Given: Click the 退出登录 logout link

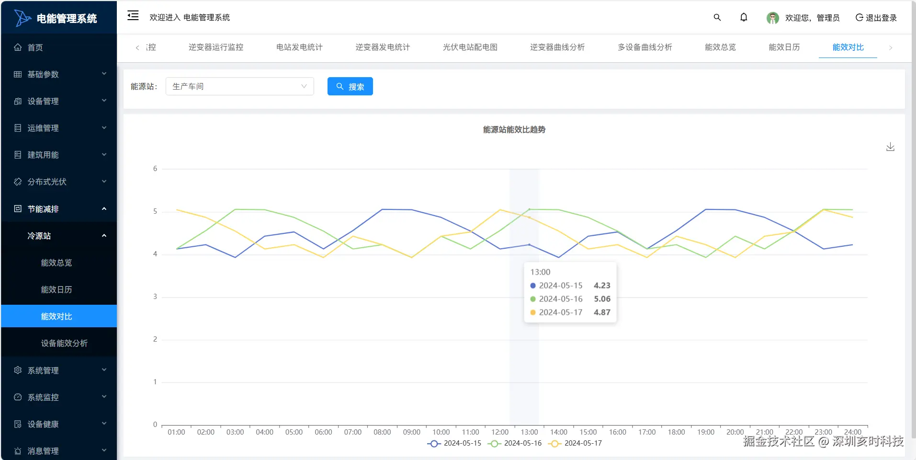Looking at the screenshot, I should pos(876,18).
